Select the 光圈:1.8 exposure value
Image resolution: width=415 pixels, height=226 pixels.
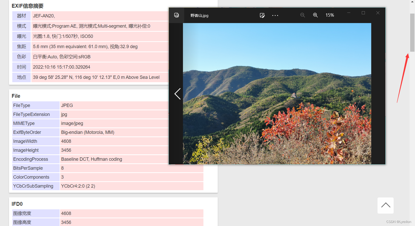[x=63, y=36]
